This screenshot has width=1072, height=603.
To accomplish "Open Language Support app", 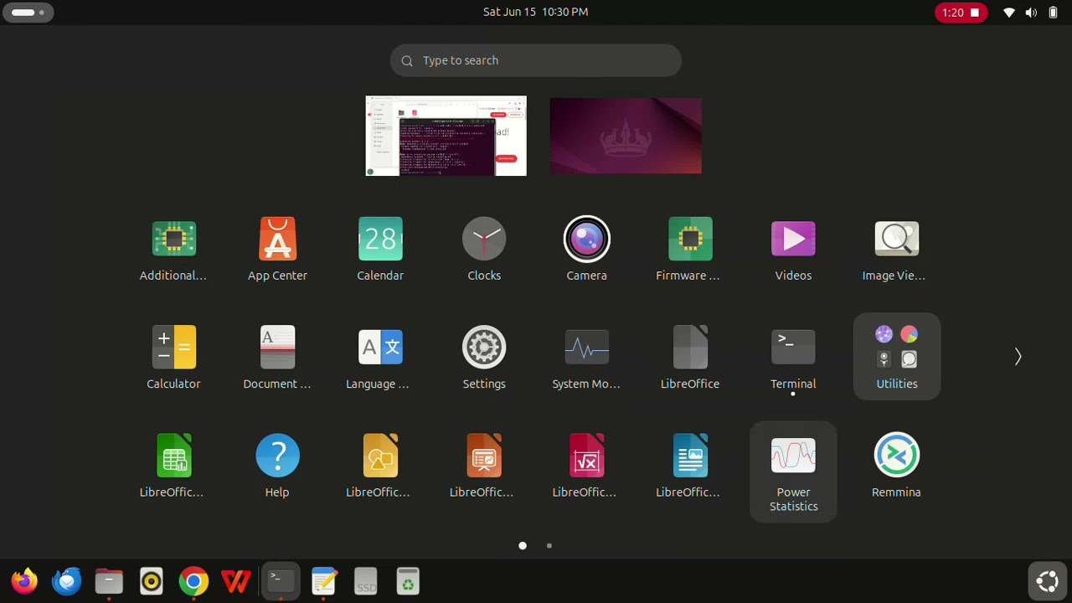I will (x=380, y=358).
